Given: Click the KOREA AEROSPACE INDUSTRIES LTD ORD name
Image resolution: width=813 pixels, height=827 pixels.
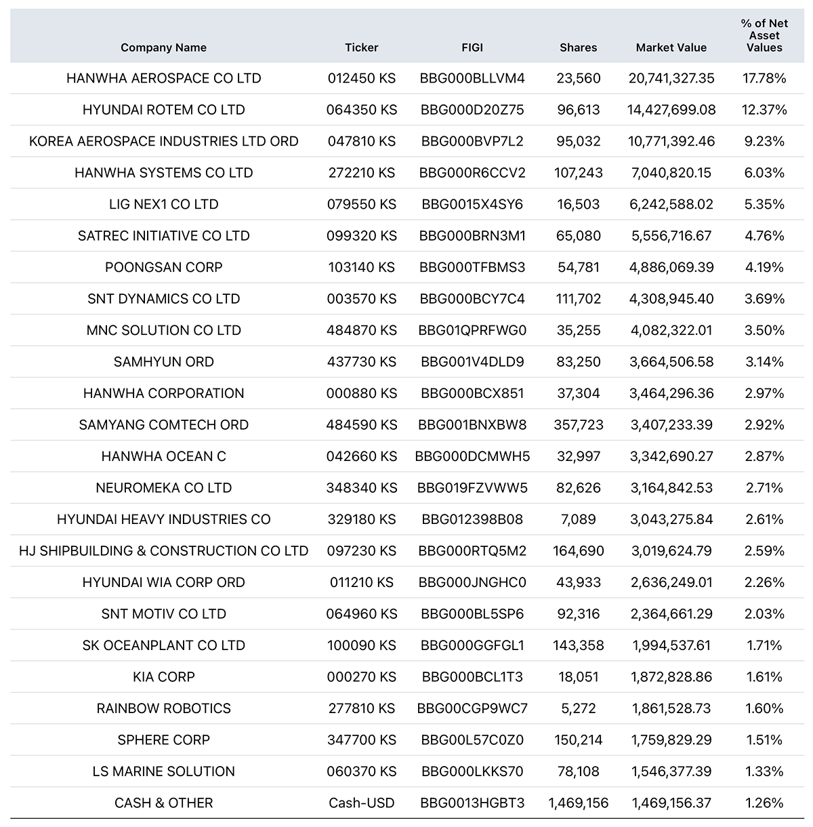Looking at the screenshot, I should (x=163, y=142).
